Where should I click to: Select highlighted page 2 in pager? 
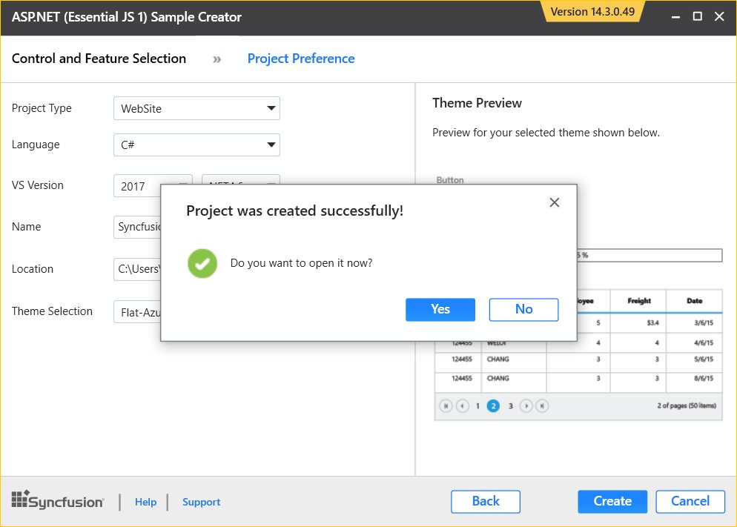(493, 405)
